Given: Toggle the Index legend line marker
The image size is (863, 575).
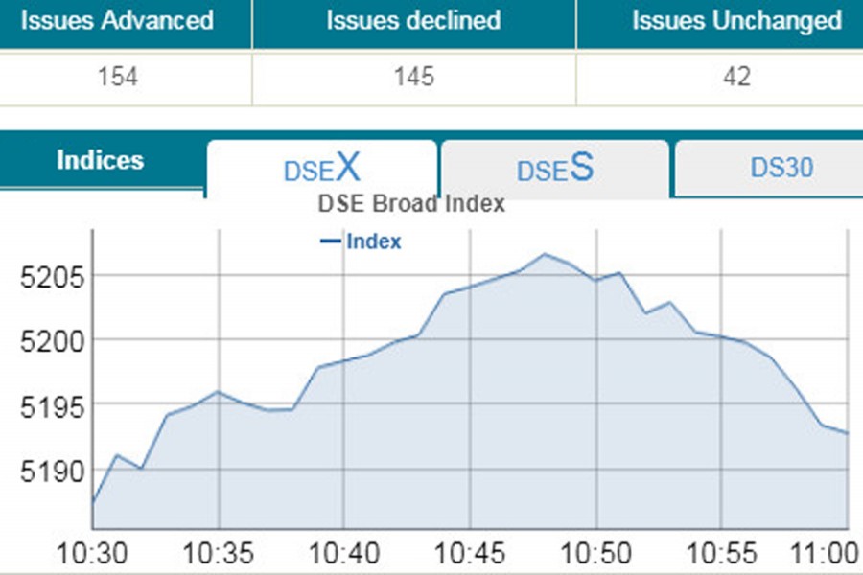Looking at the screenshot, I should [330, 241].
